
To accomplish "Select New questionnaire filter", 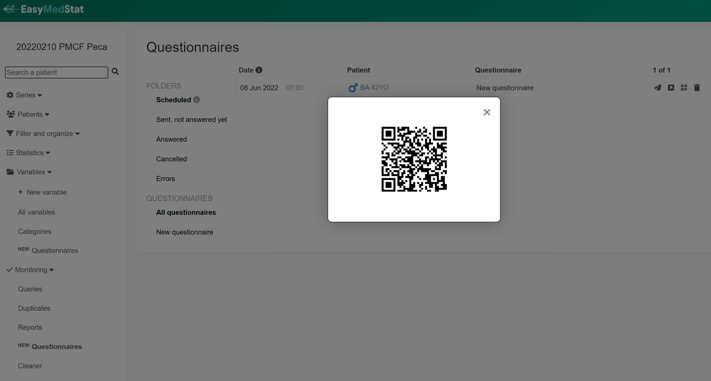I will 185,232.
